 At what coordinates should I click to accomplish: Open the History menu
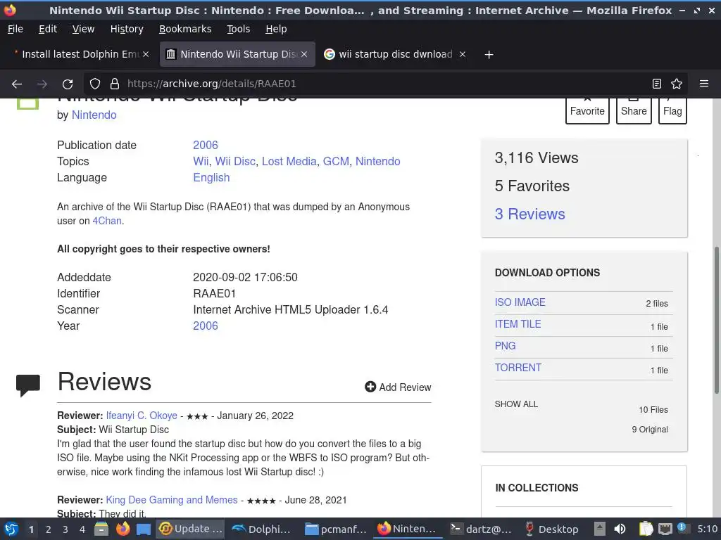click(x=127, y=29)
